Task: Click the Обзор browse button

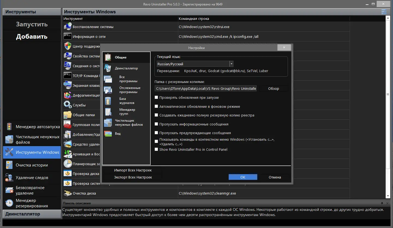Action: point(274,88)
